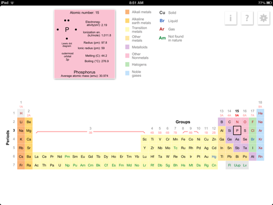Screen dimensions: 273x205
Task: Click the Phosphorus Lewis dot diagram
Action: point(67,30)
